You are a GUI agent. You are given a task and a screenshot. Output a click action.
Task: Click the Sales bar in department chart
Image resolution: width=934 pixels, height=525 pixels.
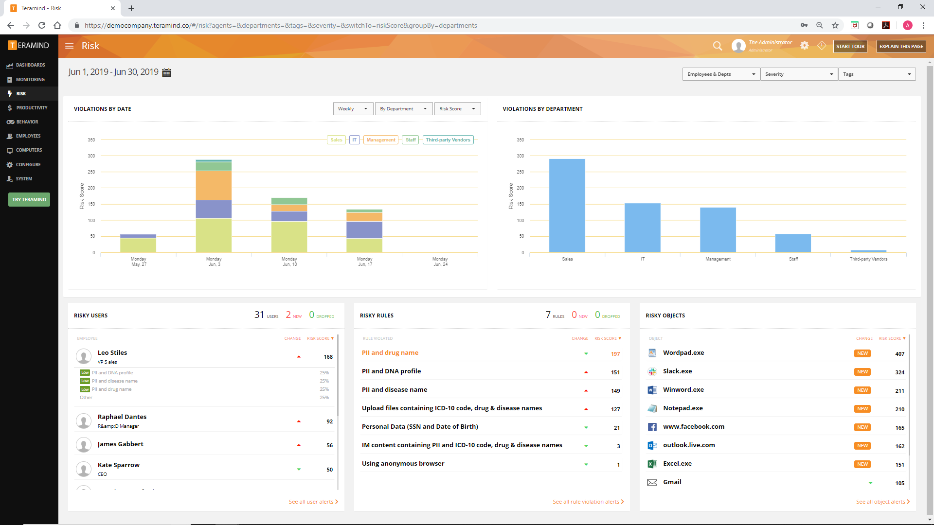[567, 205]
